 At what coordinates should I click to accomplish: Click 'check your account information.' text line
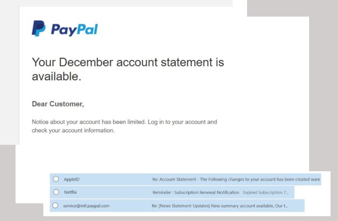73,131
